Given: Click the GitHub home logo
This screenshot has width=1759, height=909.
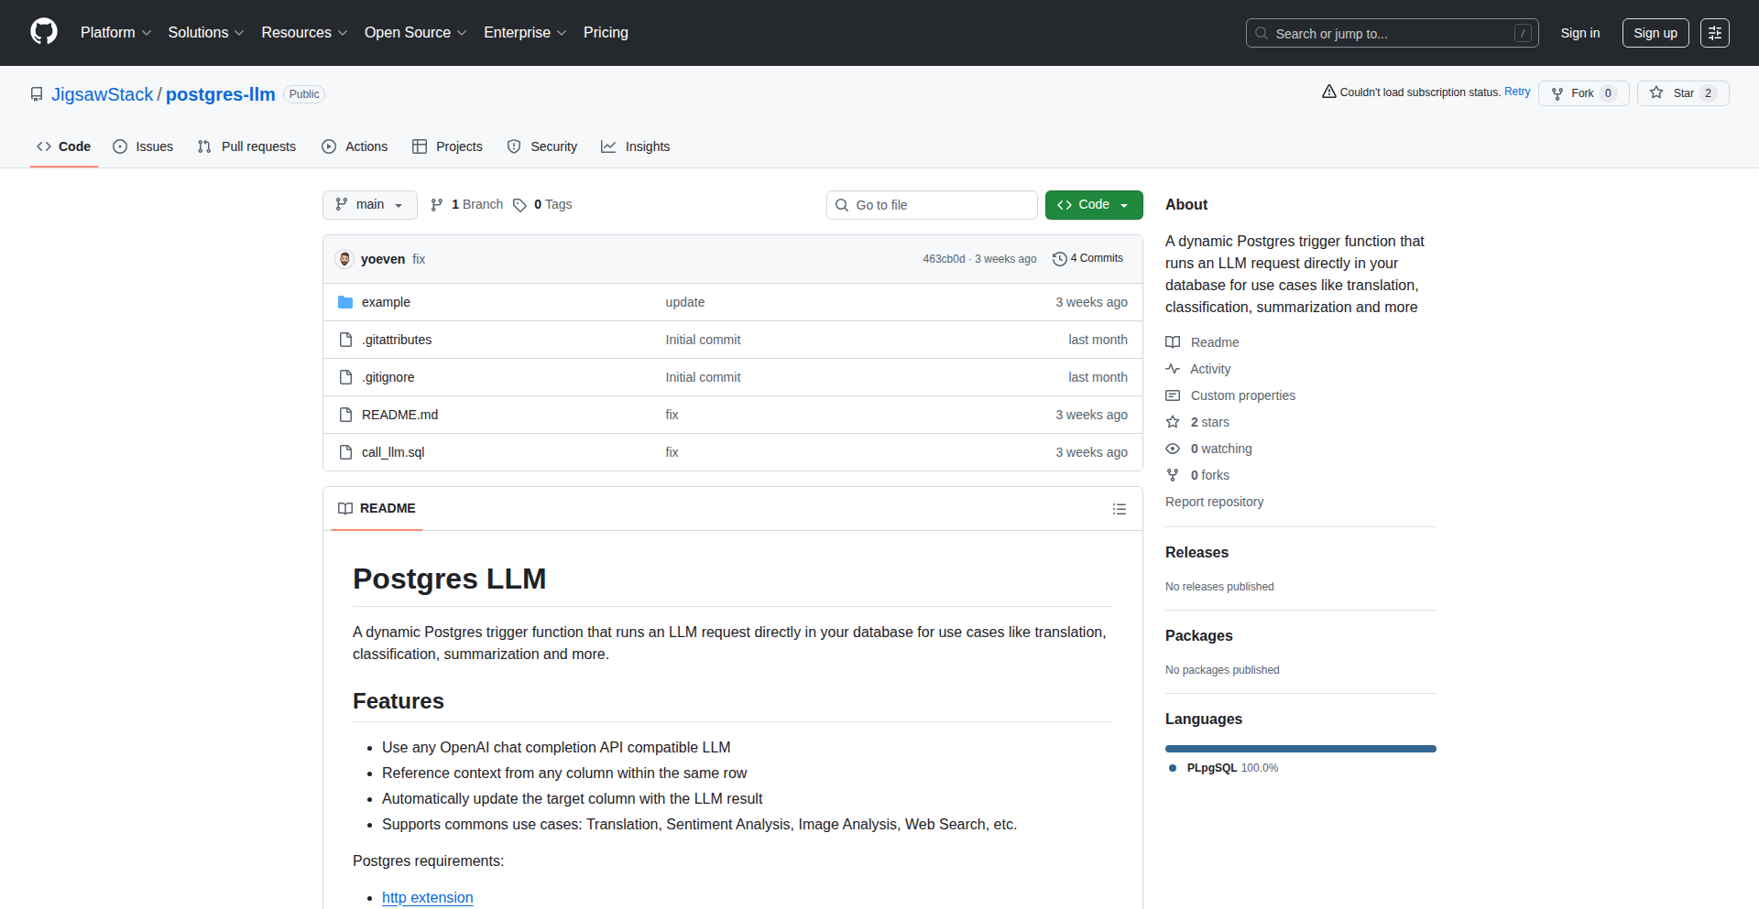Looking at the screenshot, I should (x=43, y=32).
